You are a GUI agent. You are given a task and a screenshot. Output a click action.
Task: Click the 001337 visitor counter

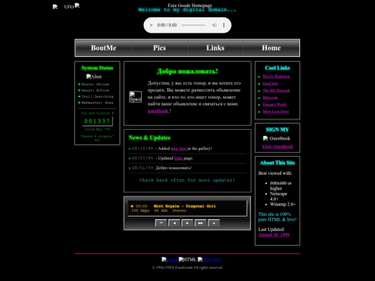[97, 121]
